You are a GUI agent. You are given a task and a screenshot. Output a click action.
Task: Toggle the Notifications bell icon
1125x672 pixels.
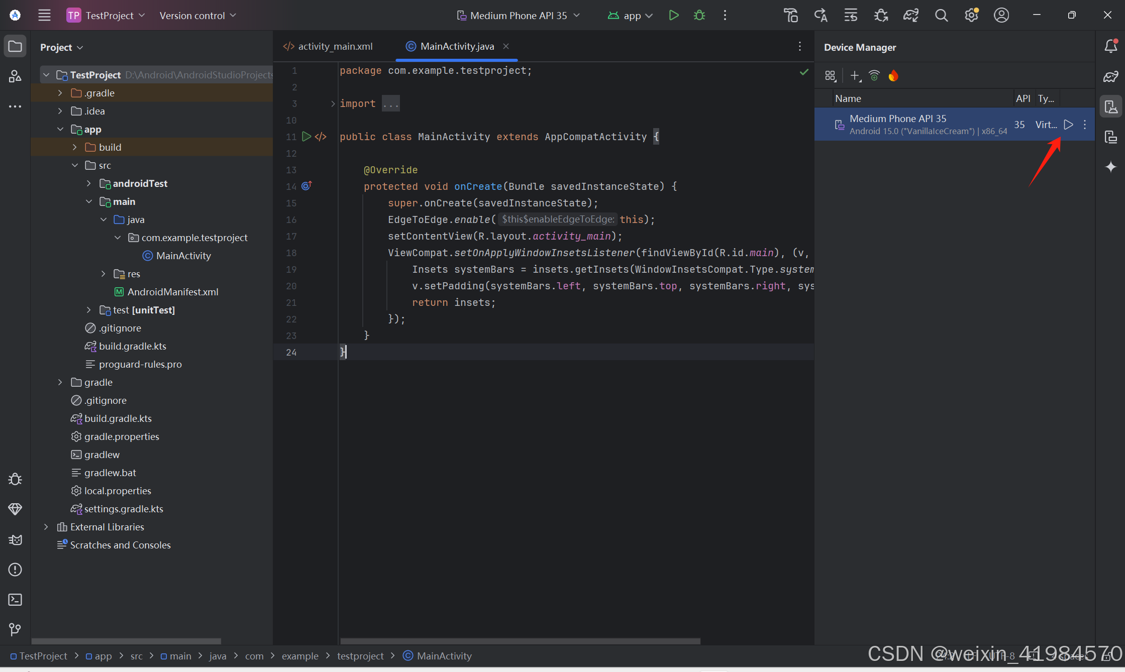coord(1111,46)
